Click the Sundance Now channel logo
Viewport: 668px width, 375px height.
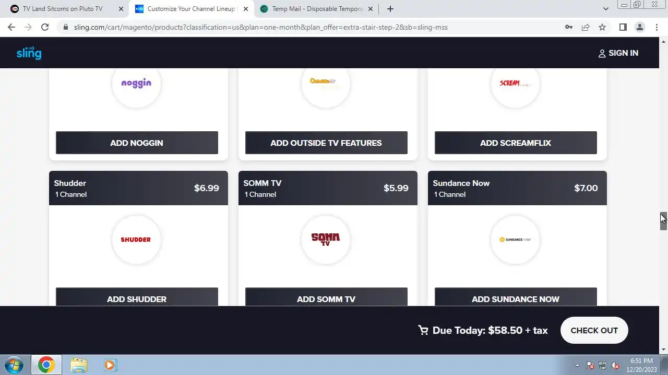[515, 240]
